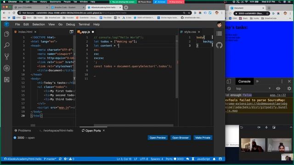Open the Debug menu in Gitpod IDE
The width and height of the screenshot is (294, 165).
click(70, 24)
